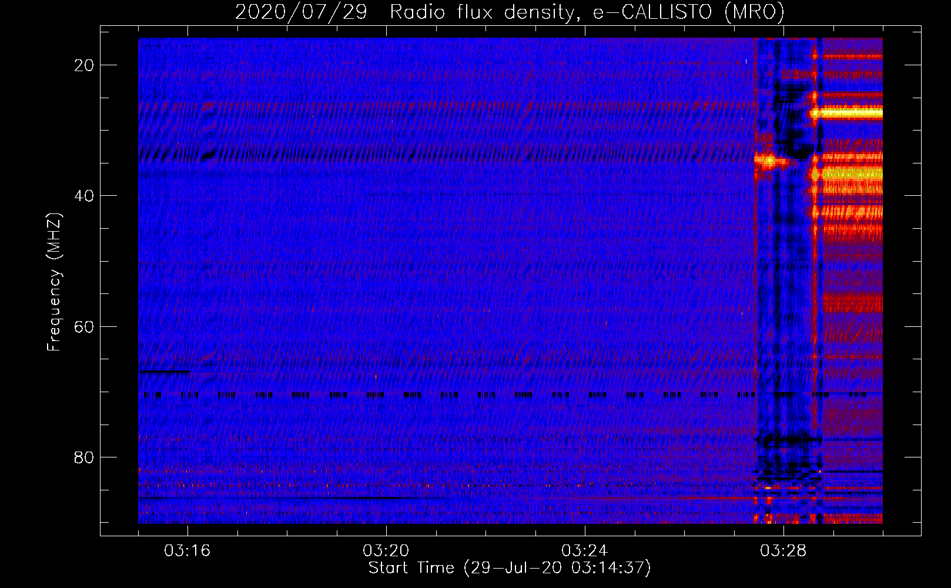
Task: Click the yellow burst spot near 35 MHz at 03:27
Action: [x=769, y=160]
